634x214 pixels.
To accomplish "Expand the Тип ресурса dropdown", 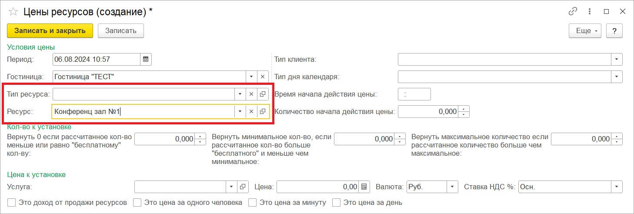I will pos(240,94).
